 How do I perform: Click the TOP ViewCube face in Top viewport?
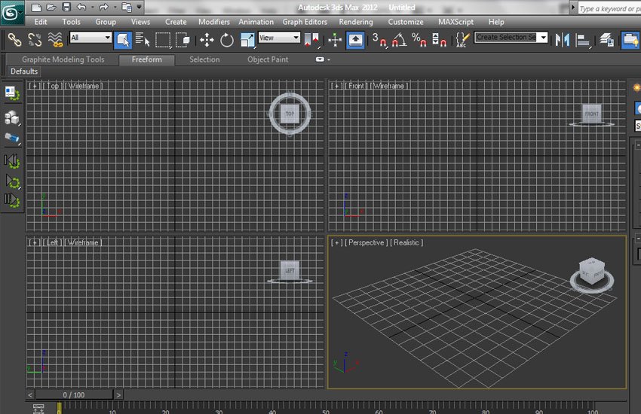pyautogui.click(x=290, y=113)
